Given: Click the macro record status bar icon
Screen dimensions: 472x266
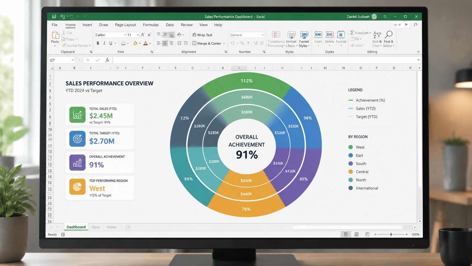Looking at the screenshot, I should tap(63, 234).
